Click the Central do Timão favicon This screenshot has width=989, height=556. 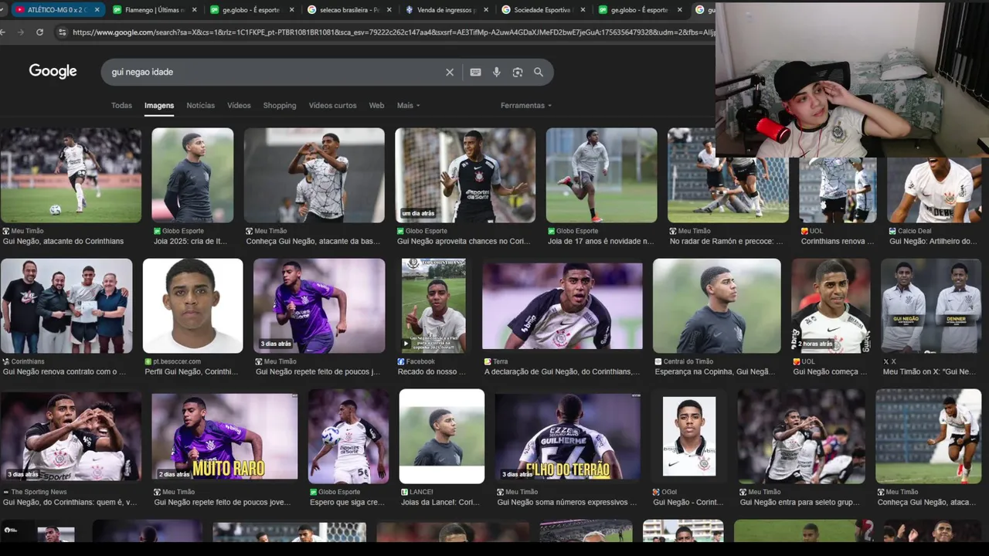[x=658, y=361]
